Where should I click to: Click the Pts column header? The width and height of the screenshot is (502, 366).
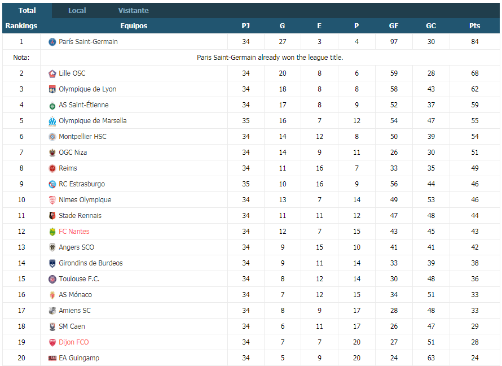[x=474, y=25]
